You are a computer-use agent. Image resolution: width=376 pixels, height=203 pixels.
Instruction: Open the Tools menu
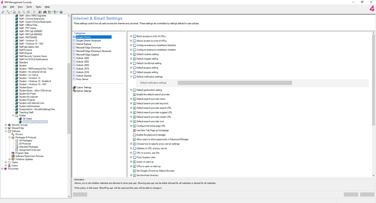tap(29, 7)
